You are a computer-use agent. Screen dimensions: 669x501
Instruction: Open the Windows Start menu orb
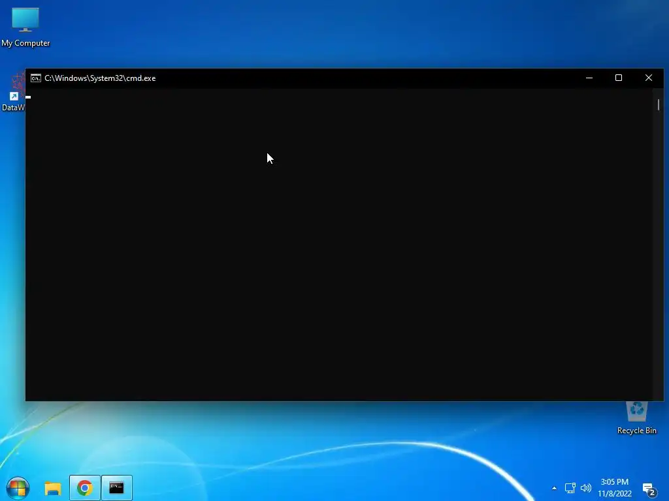[x=18, y=488]
